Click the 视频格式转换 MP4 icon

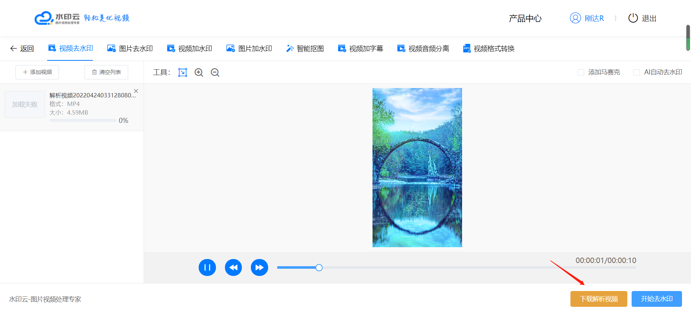pos(467,48)
